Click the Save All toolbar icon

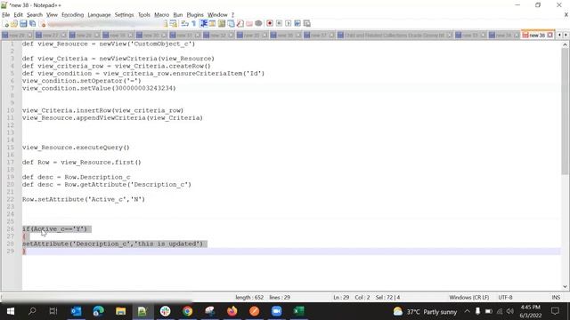tap(32, 24)
